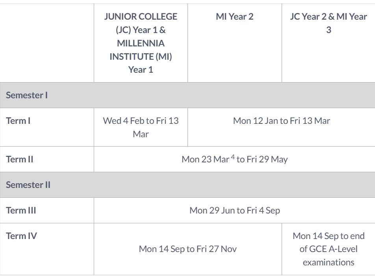Click the 'Mon 14 Sep to Fri 27 Nov' cell
The image size is (375, 276).
click(x=188, y=249)
